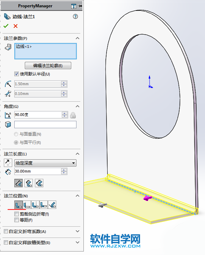Click the edge selection icon beside 边线<1> box
The image size is (205, 255).
[x=8, y=47]
